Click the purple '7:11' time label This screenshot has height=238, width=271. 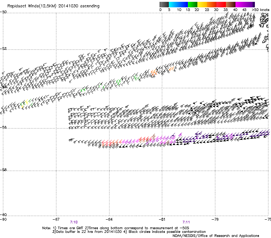coord(186,222)
